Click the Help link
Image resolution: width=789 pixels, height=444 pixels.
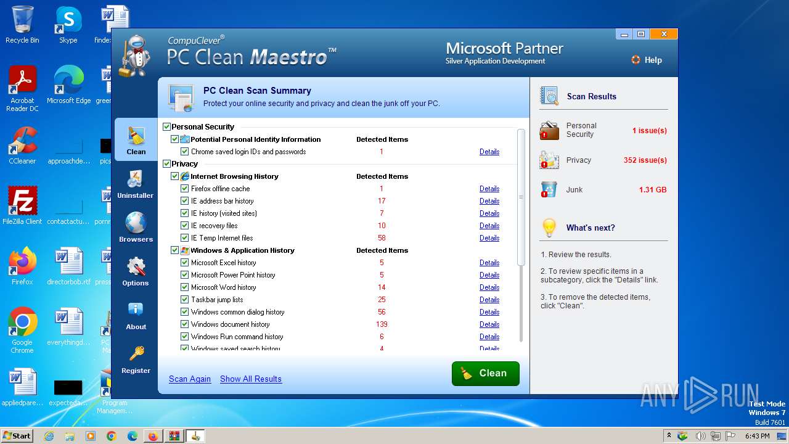tap(653, 60)
